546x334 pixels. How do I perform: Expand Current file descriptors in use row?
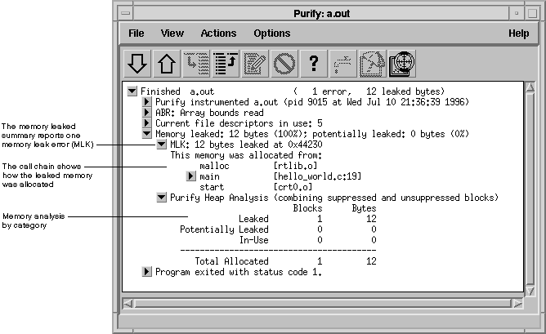[146, 123]
